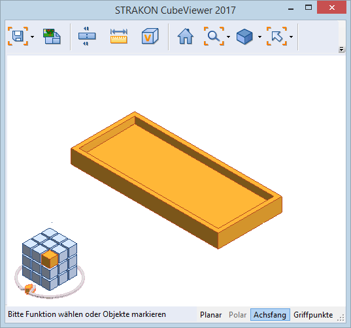
Task: Activate the section cut tool
Action: tap(87, 37)
